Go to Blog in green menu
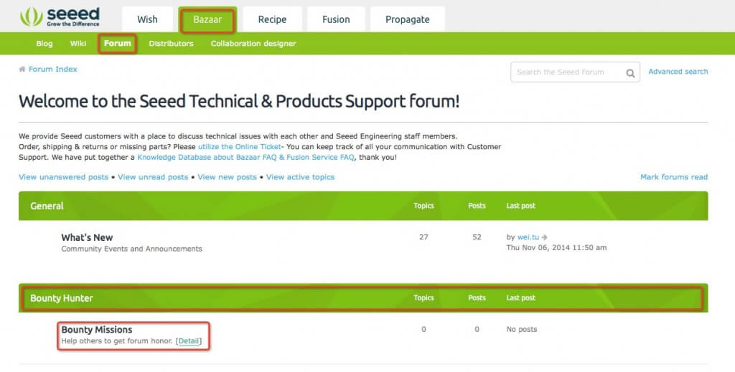 click(x=45, y=44)
